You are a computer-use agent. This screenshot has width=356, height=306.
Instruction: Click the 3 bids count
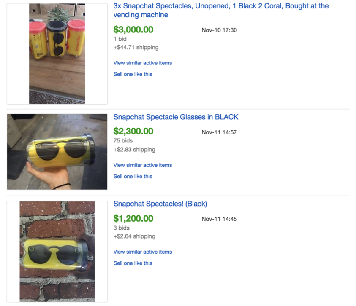pyautogui.click(x=121, y=228)
